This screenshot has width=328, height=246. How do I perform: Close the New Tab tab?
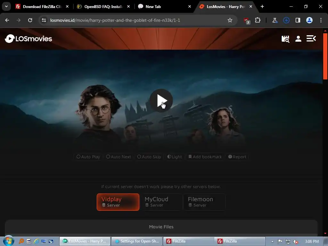click(x=190, y=6)
